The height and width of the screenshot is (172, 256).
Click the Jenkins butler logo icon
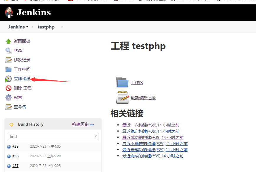9,13
